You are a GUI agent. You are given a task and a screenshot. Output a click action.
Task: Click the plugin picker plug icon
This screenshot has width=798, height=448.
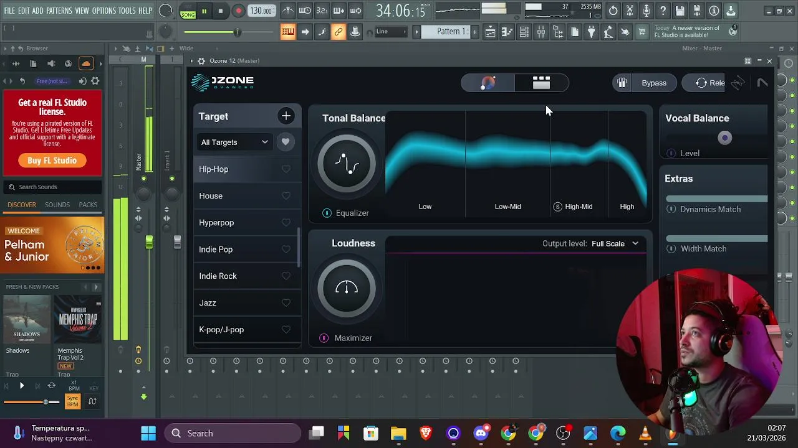(x=592, y=32)
